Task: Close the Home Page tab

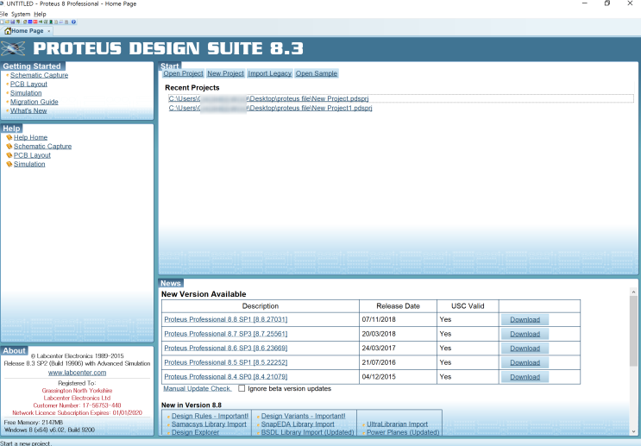Action: click(49, 31)
